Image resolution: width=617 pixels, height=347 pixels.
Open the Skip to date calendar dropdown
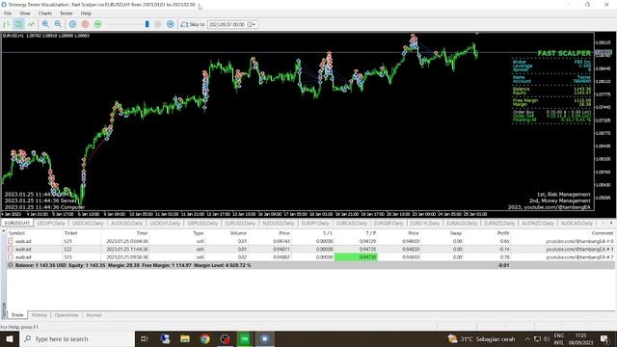click(252, 24)
